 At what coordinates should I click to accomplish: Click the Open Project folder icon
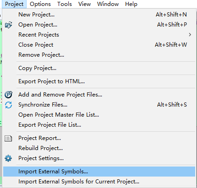coord(8,25)
